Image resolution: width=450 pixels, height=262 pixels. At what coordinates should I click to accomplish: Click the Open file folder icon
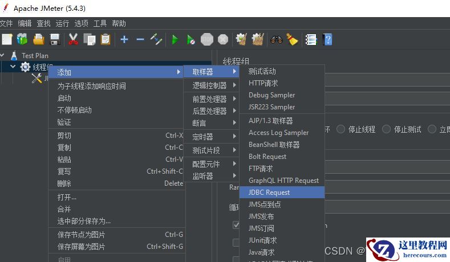point(38,39)
